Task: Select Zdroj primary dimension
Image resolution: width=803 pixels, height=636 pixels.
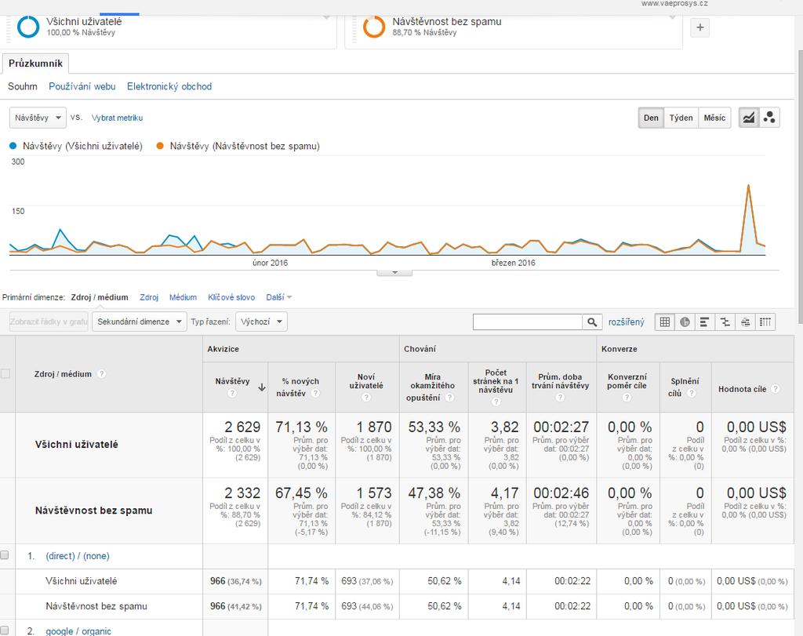Action: pyautogui.click(x=149, y=297)
